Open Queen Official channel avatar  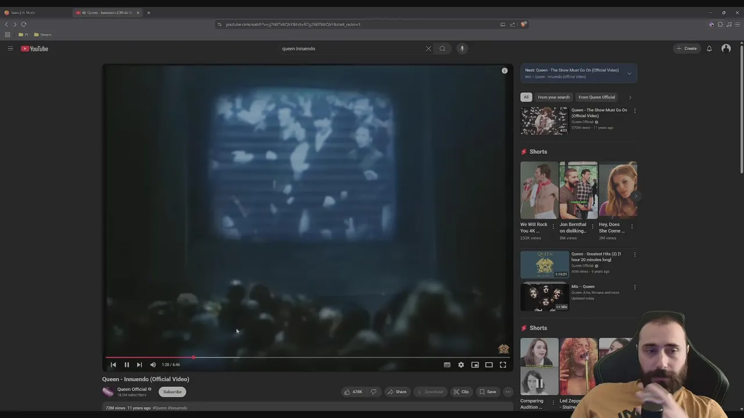click(108, 392)
